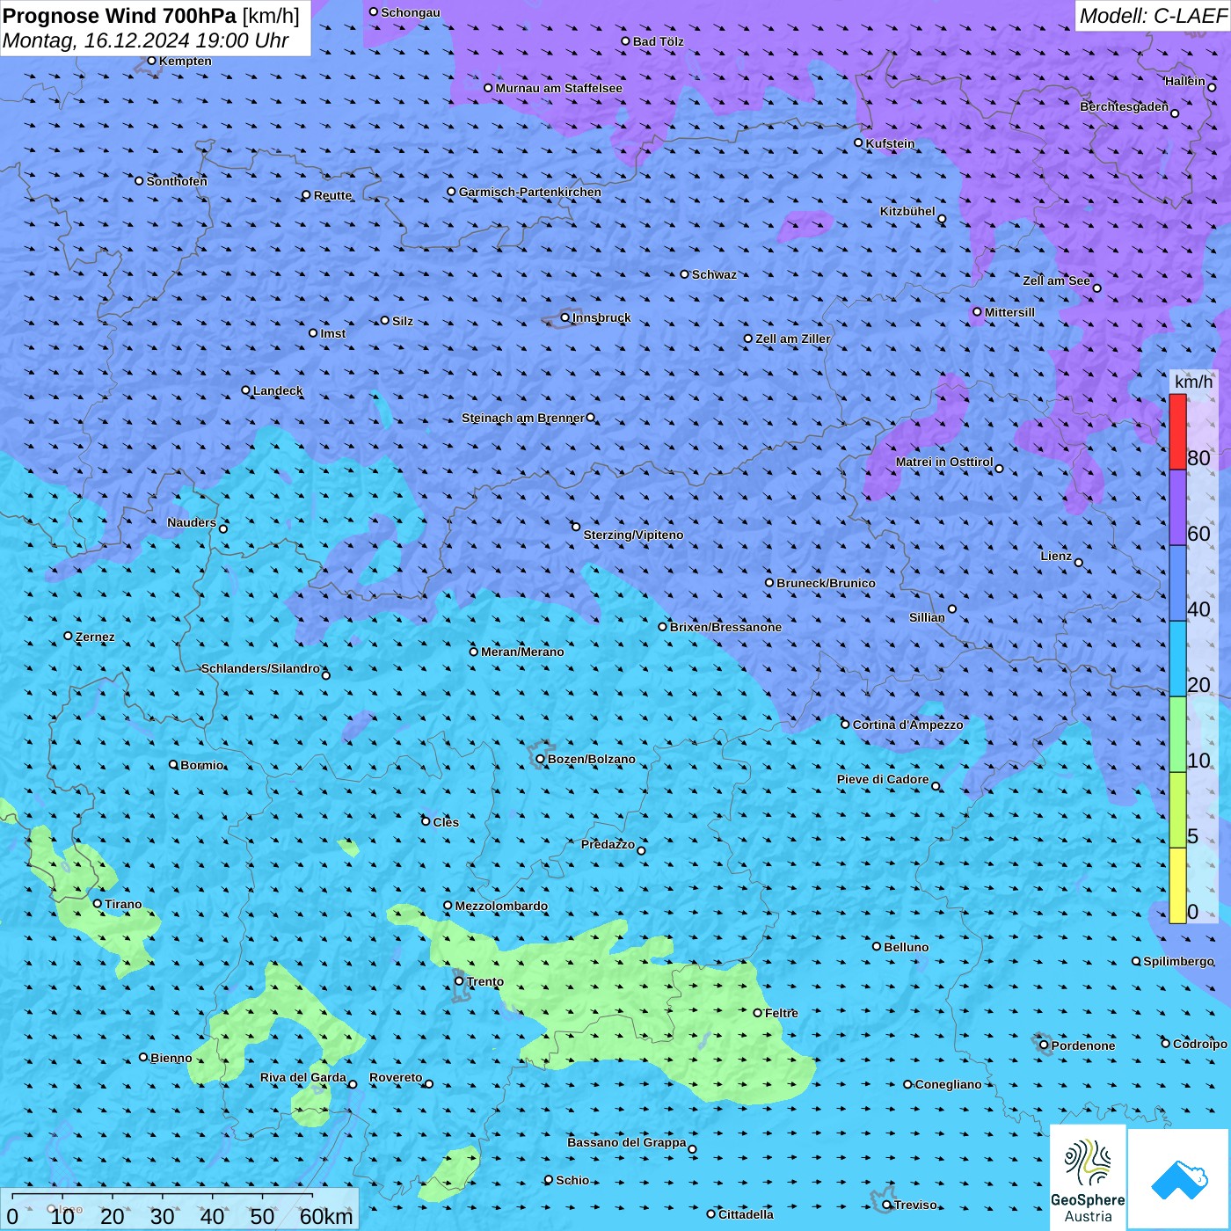This screenshot has width=1231, height=1231.
Task: Click the 'Matrei in Osttirol' label
Action: 944,462
